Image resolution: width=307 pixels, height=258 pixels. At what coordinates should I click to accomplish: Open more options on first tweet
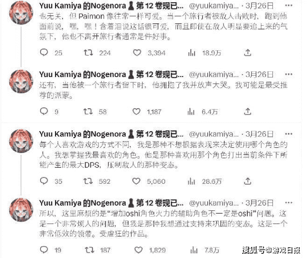click(289, 6)
